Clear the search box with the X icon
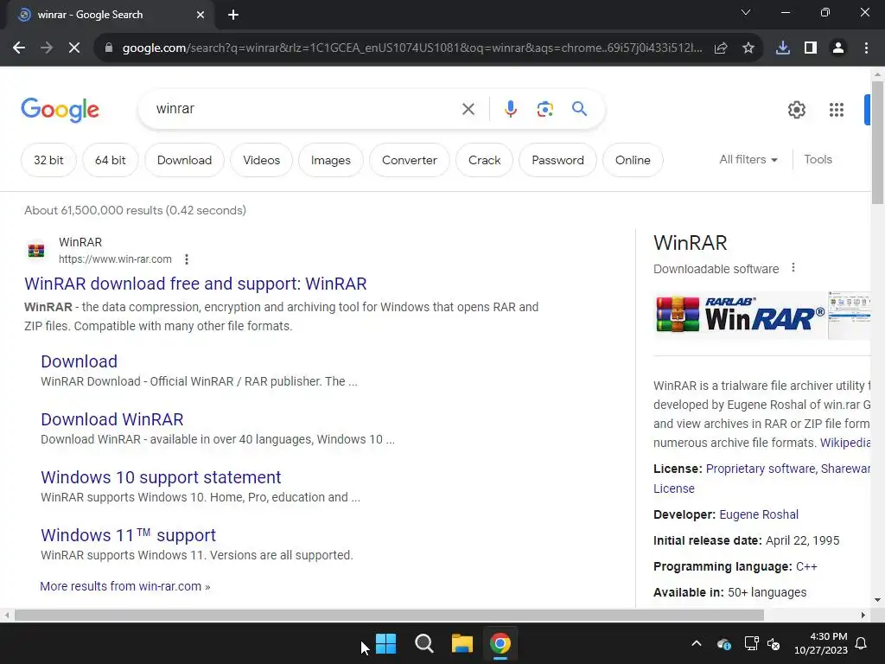This screenshot has height=664, width=885. click(x=468, y=109)
